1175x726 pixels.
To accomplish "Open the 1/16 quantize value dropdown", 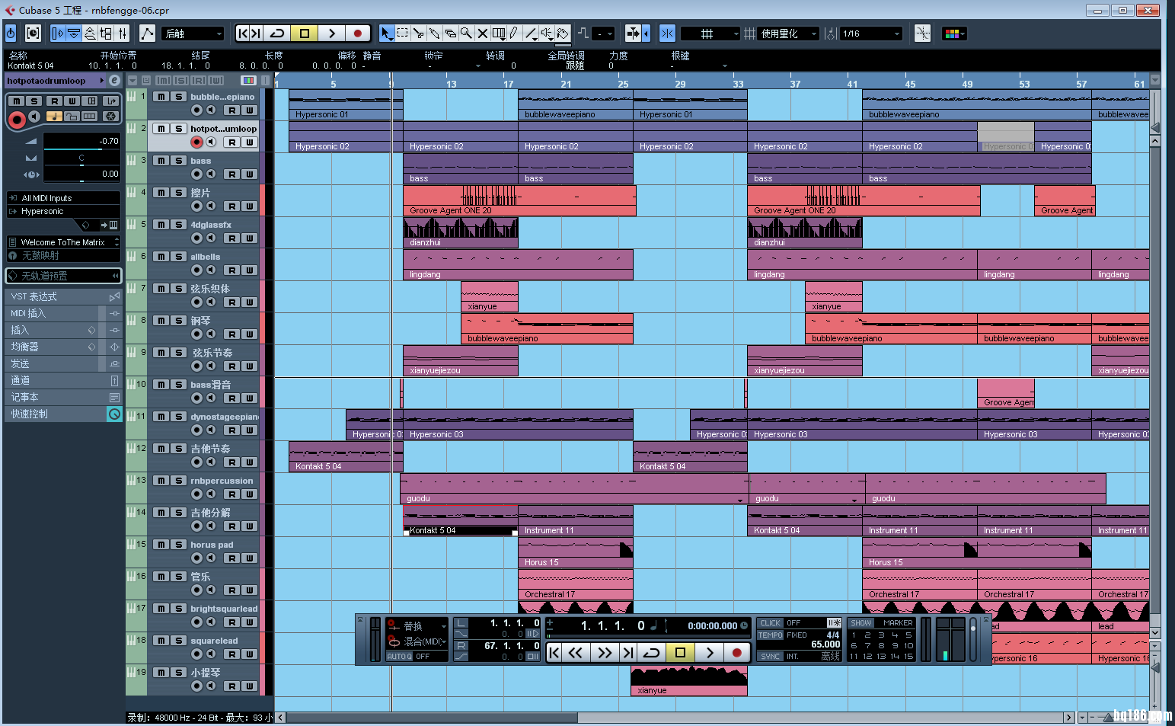I will point(871,34).
